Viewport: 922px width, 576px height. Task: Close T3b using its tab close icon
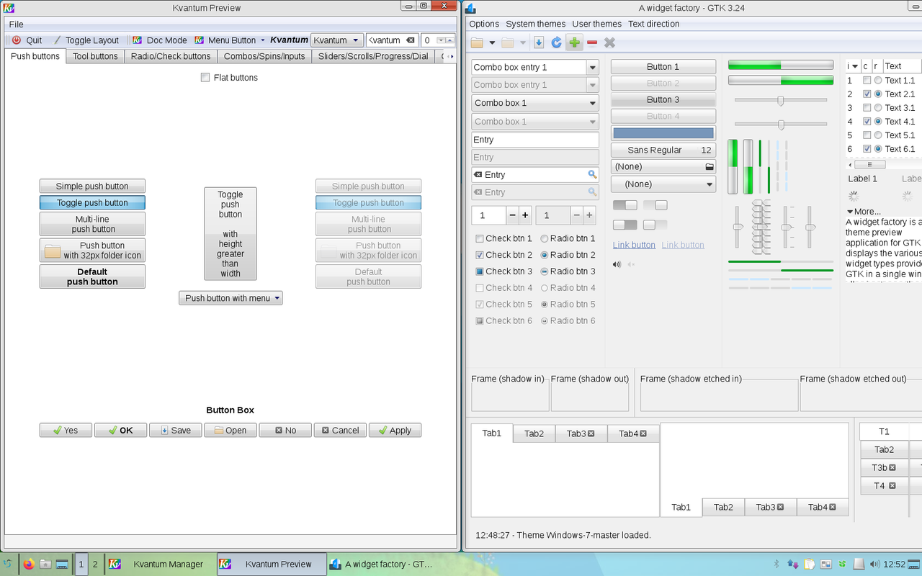pyautogui.click(x=892, y=467)
